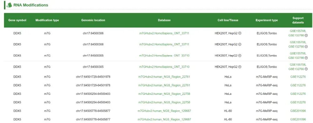This screenshot has height=123, width=313.
Task: Click the RNA Modifications section icon
Action: click(9, 5)
